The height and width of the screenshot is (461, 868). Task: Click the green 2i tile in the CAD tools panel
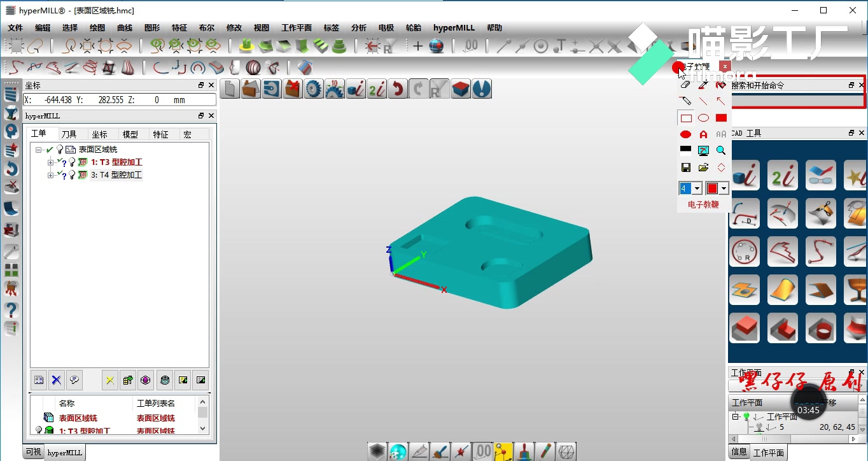782,175
